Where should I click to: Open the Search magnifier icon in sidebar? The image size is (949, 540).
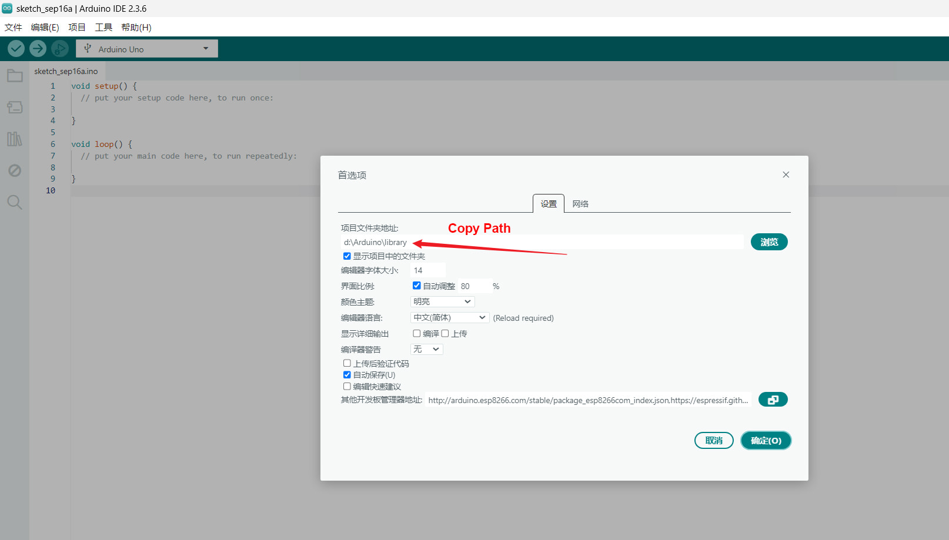(15, 203)
